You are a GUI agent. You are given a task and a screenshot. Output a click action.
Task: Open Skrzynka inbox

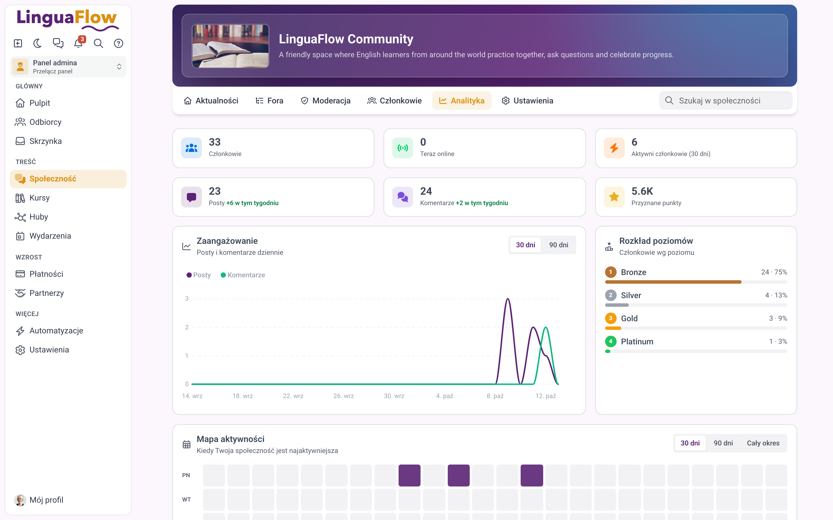tap(68, 141)
